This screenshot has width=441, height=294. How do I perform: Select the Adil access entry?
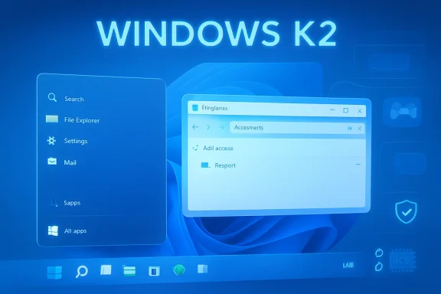coord(218,148)
